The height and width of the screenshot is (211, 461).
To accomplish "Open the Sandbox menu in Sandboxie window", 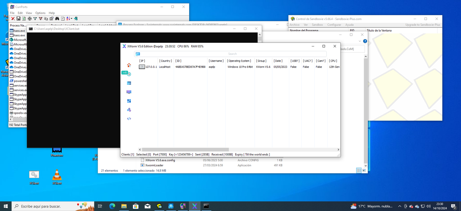I will tap(317, 25).
